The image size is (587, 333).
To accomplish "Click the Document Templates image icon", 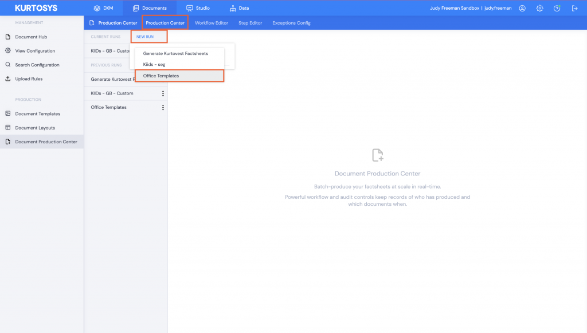I will click(x=8, y=113).
